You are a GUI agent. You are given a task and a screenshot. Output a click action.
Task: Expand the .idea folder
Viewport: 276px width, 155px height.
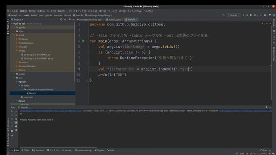click(x=14, y=31)
